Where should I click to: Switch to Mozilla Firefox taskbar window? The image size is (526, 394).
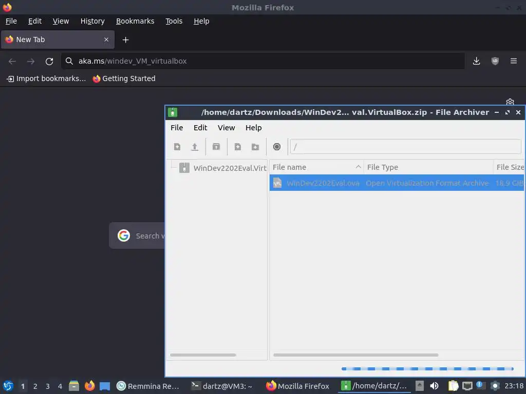pyautogui.click(x=297, y=386)
